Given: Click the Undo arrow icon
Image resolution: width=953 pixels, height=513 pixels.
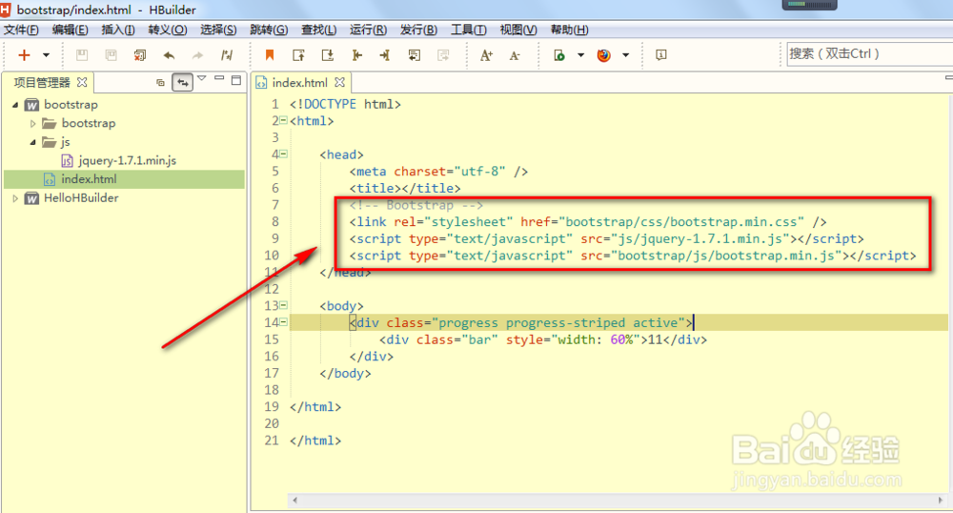Looking at the screenshot, I should (169, 55).
